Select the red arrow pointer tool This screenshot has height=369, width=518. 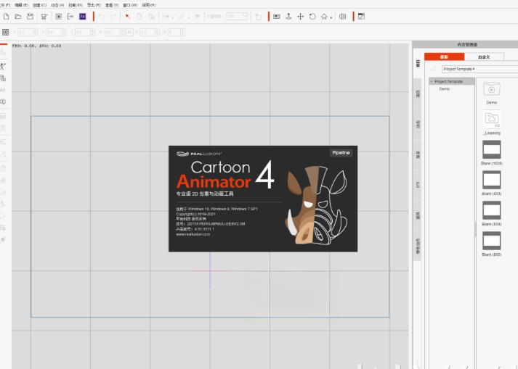(128, 16)
